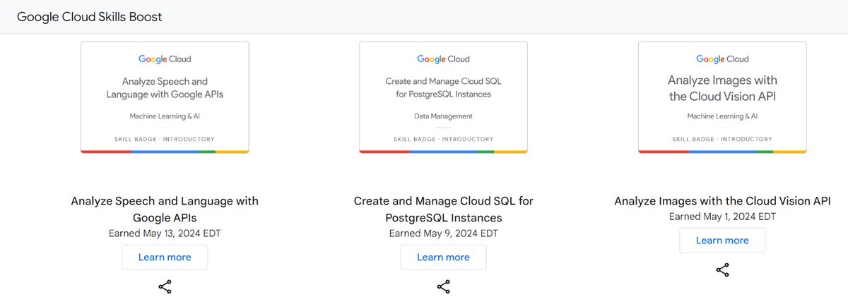848x304 pixels.
Task: Click the Google Cloud logo on Vision API badge
Action: pyautogui.click(x=722, y=59)
